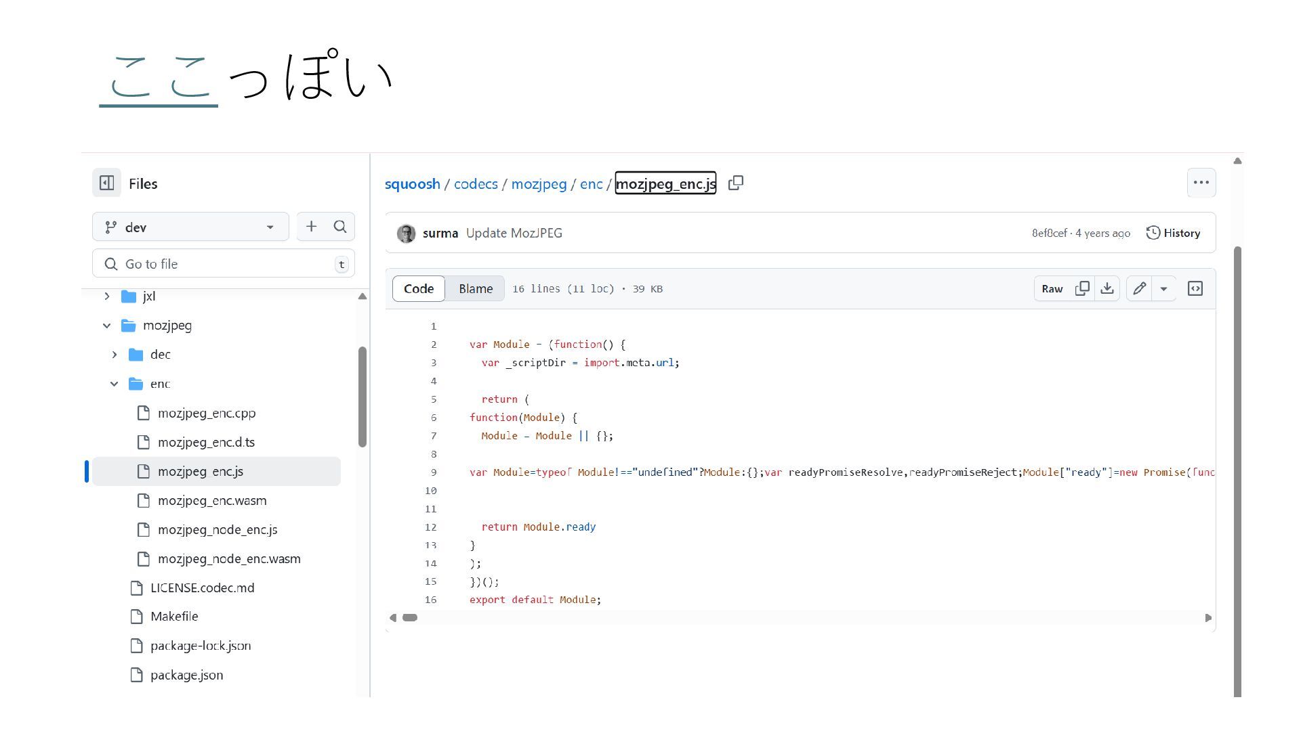Select line number 16
The height and width of the screenshot is (731, 1301).
click(x=431, y=600)
